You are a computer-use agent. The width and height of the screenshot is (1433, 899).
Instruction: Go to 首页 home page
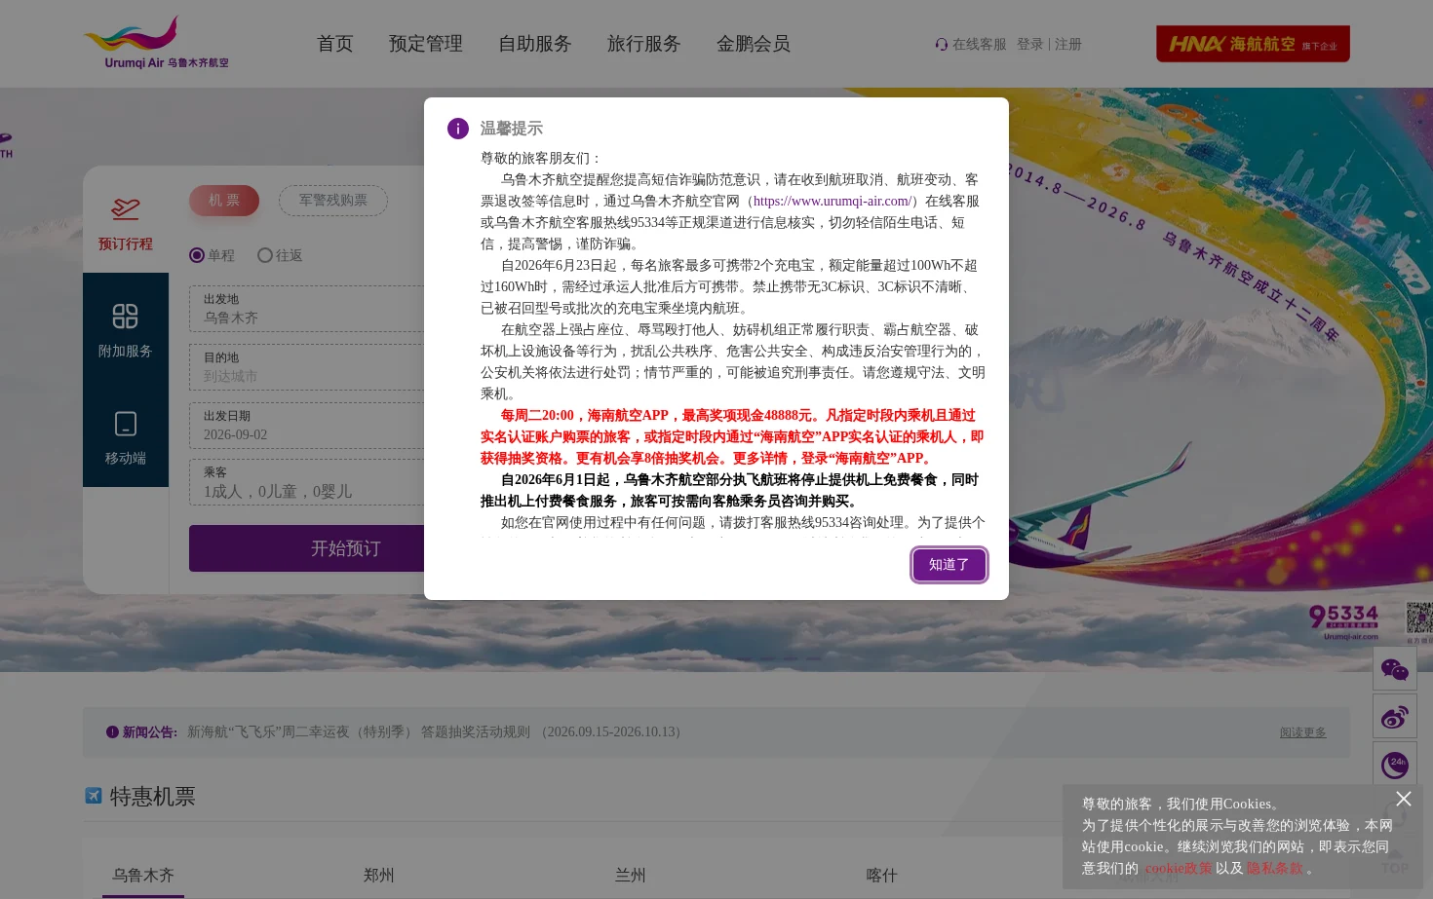(335, 44)
